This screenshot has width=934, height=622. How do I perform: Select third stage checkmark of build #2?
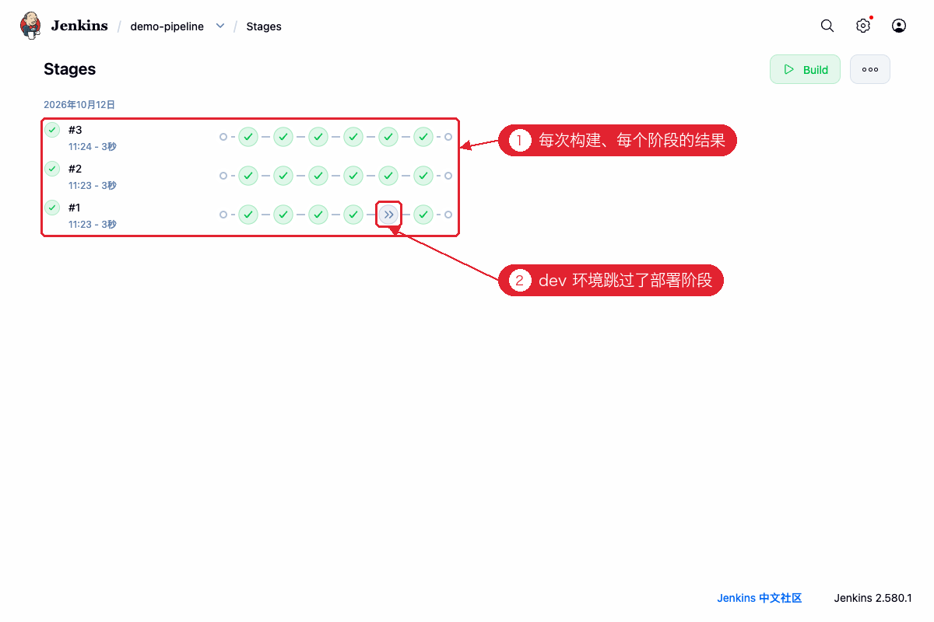pos(318,176)
